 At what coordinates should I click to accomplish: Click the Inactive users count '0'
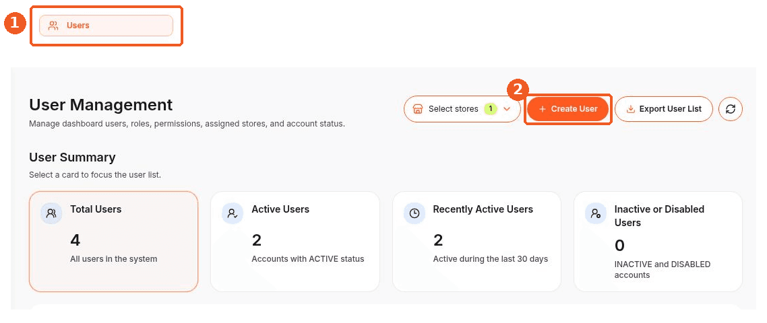[x=619, y=246]
